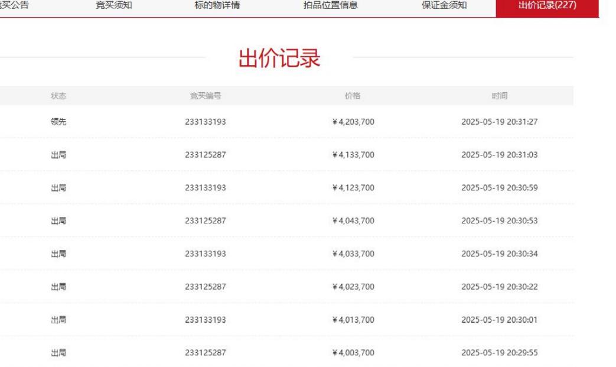The width and height of the screenshot is (616, 367).
Task: Click bidder number 233133193 in the ¥4,013,700 row
Action: [206, 320]
